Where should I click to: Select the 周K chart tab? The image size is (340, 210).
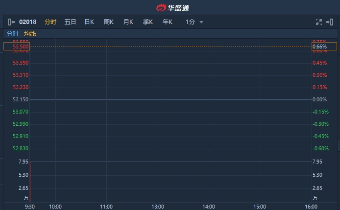[x=108, y=22]
